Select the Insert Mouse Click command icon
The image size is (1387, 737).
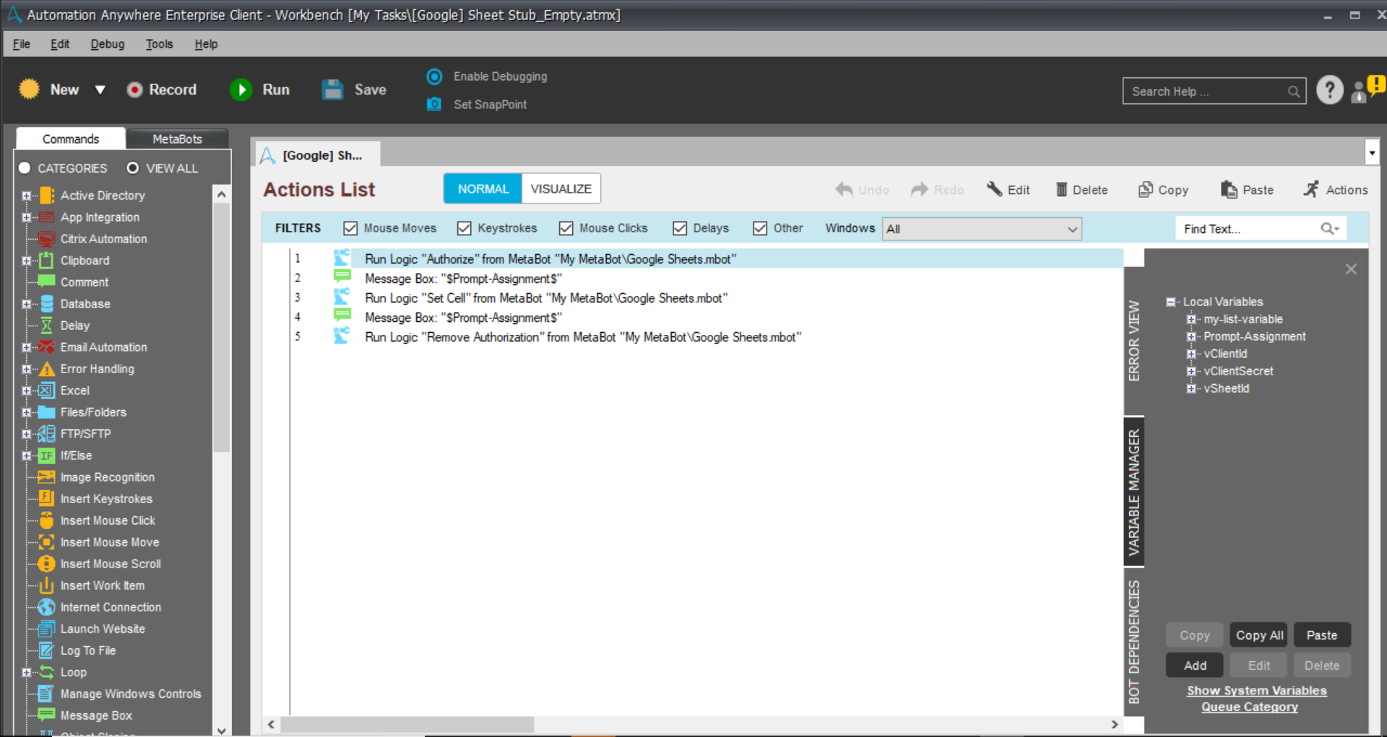[46, 520]
